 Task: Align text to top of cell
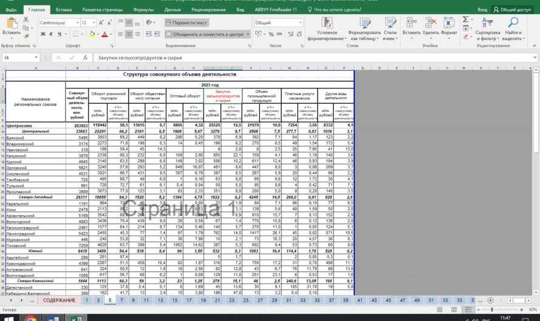pos(121,22)
